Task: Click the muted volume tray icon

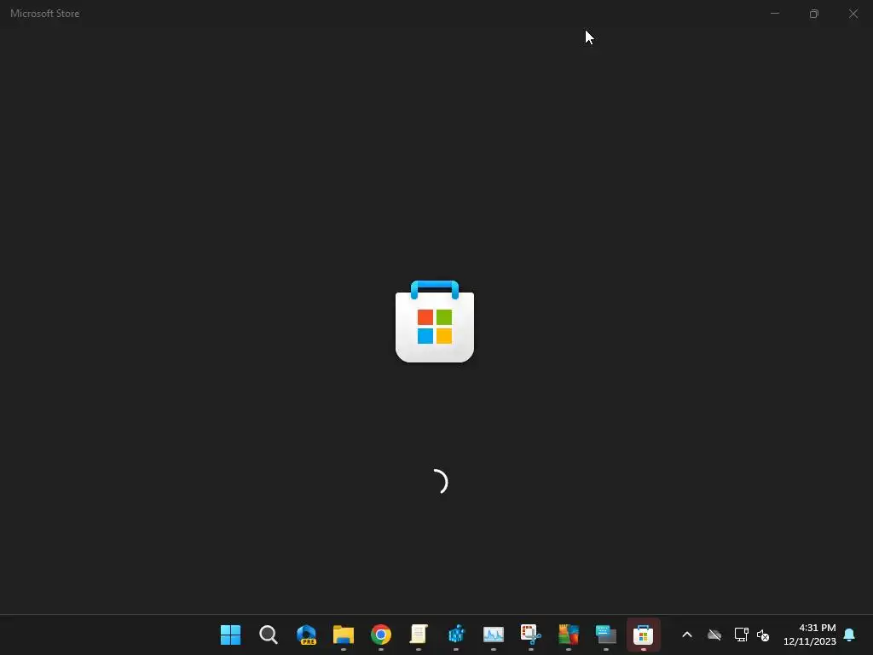Action: pos(763,635)
